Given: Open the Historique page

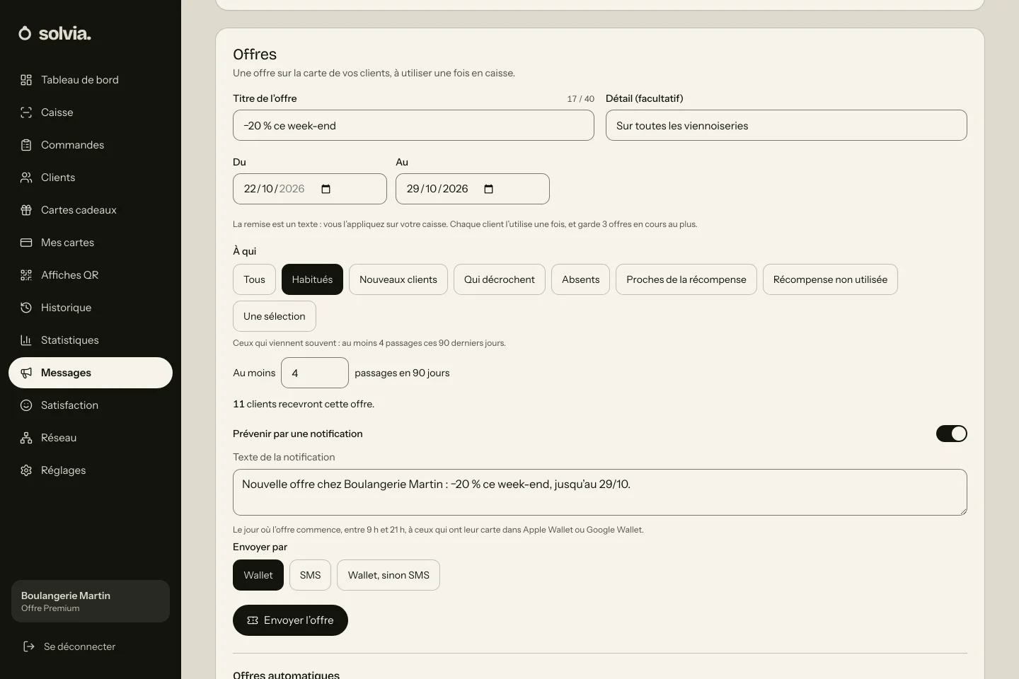Looking at the screenshot, I should pos(91,308).
